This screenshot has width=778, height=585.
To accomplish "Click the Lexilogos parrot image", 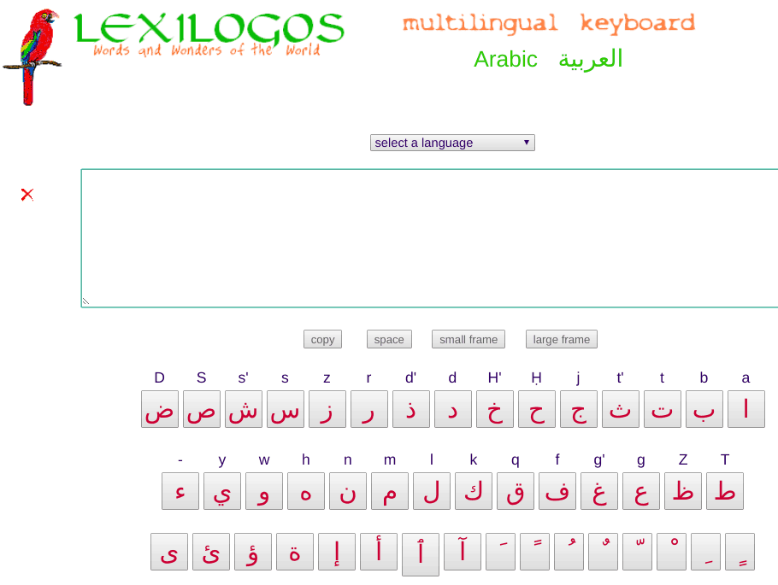I will [x=32, y=57].
